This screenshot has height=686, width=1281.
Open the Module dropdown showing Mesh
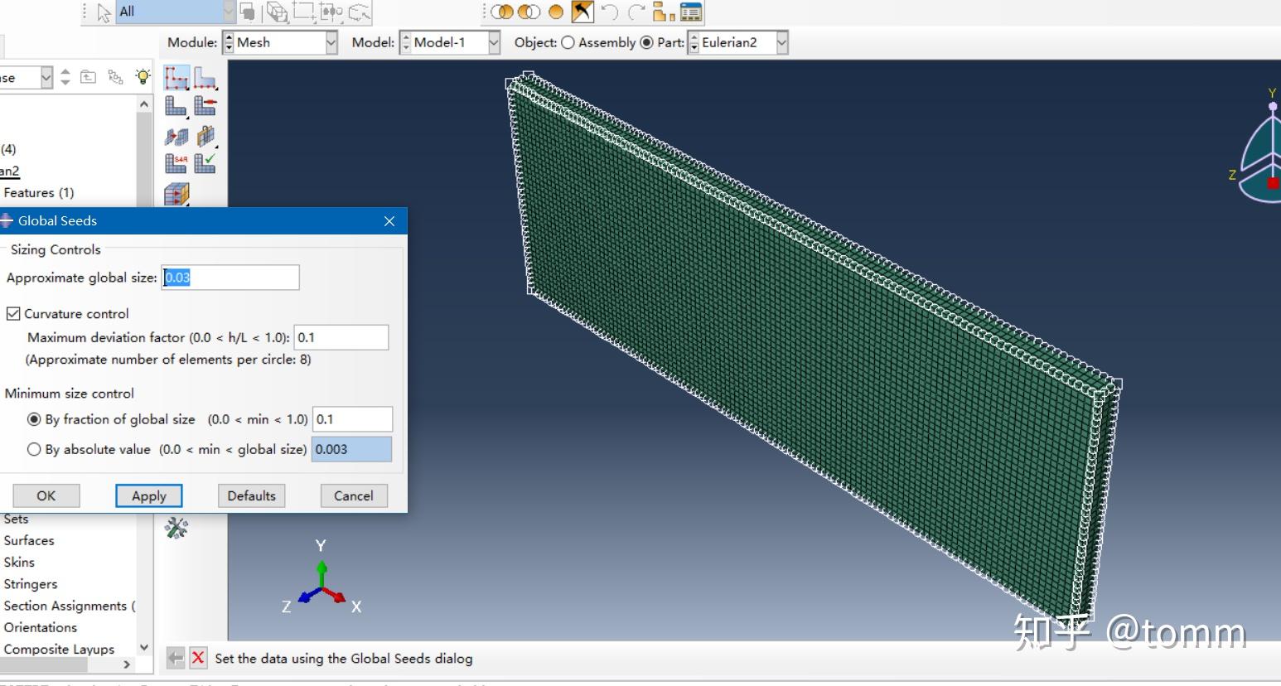pos(331,42)
